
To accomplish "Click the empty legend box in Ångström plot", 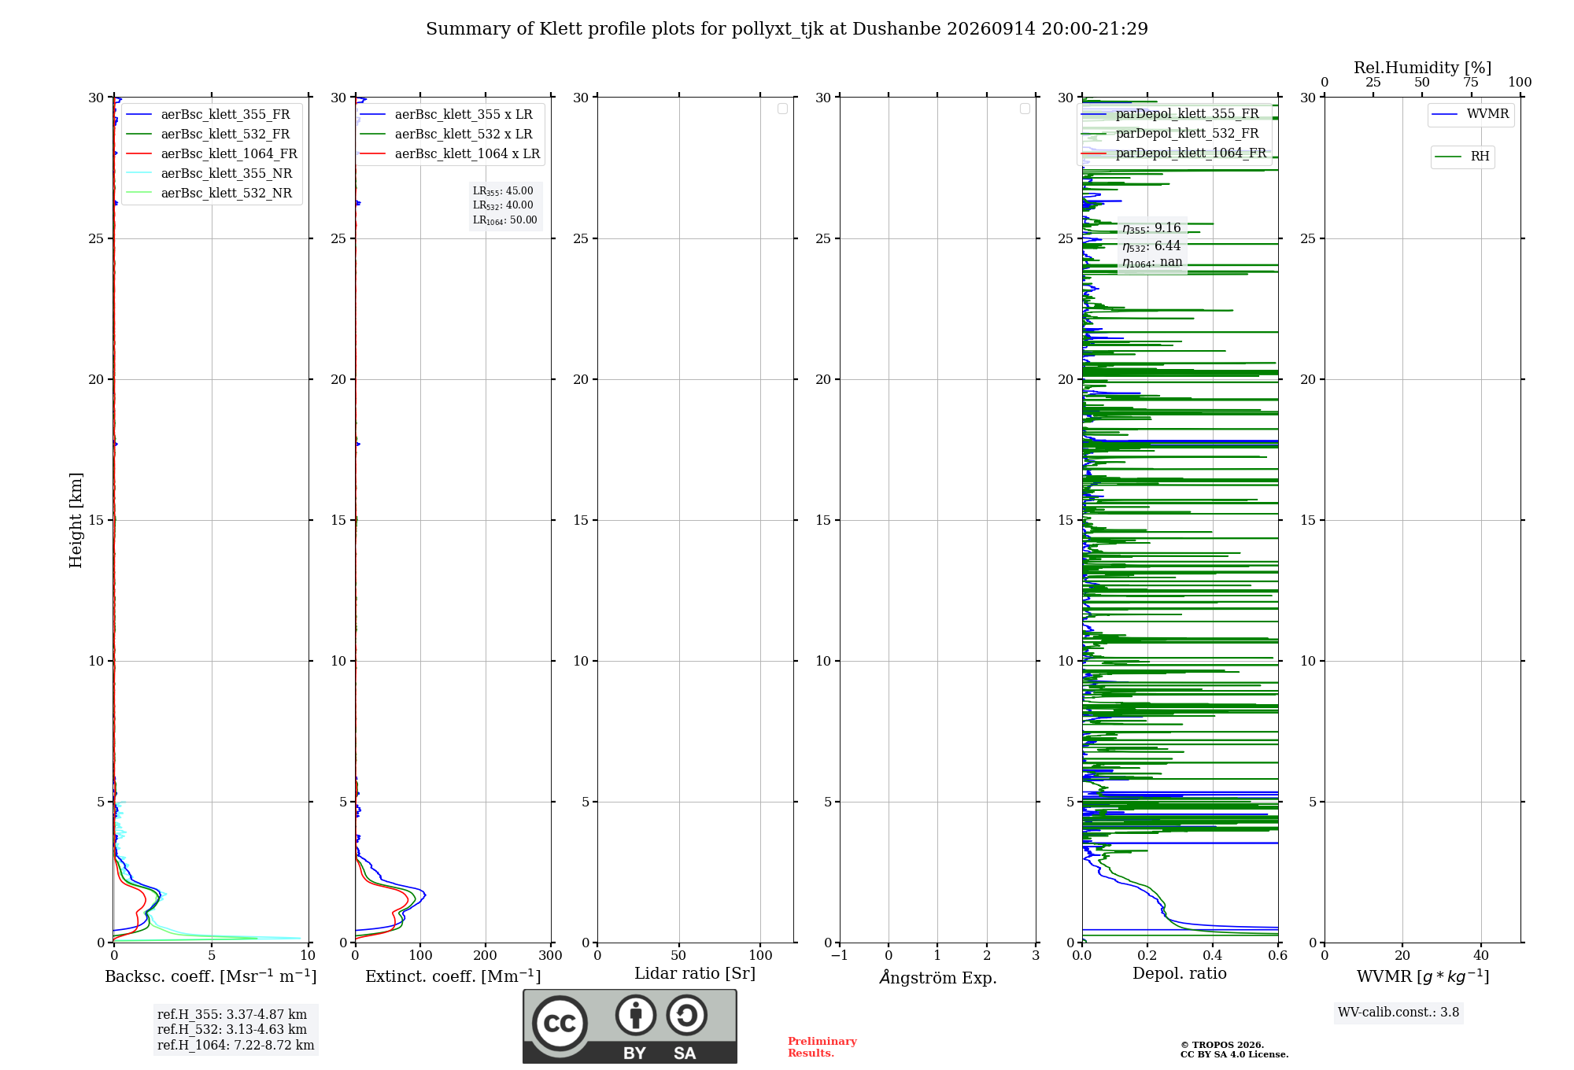I will pyautogui.click(x=1025, y=109).
